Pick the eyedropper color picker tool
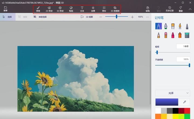The width and height of the screenshot is (194, 119). pyautogui.click(x=185, y=102)
